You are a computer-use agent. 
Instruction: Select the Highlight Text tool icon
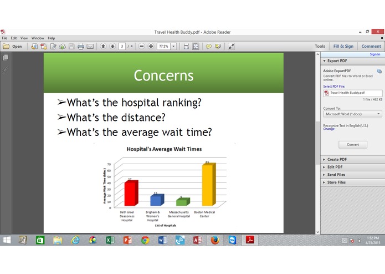(218, 46)
